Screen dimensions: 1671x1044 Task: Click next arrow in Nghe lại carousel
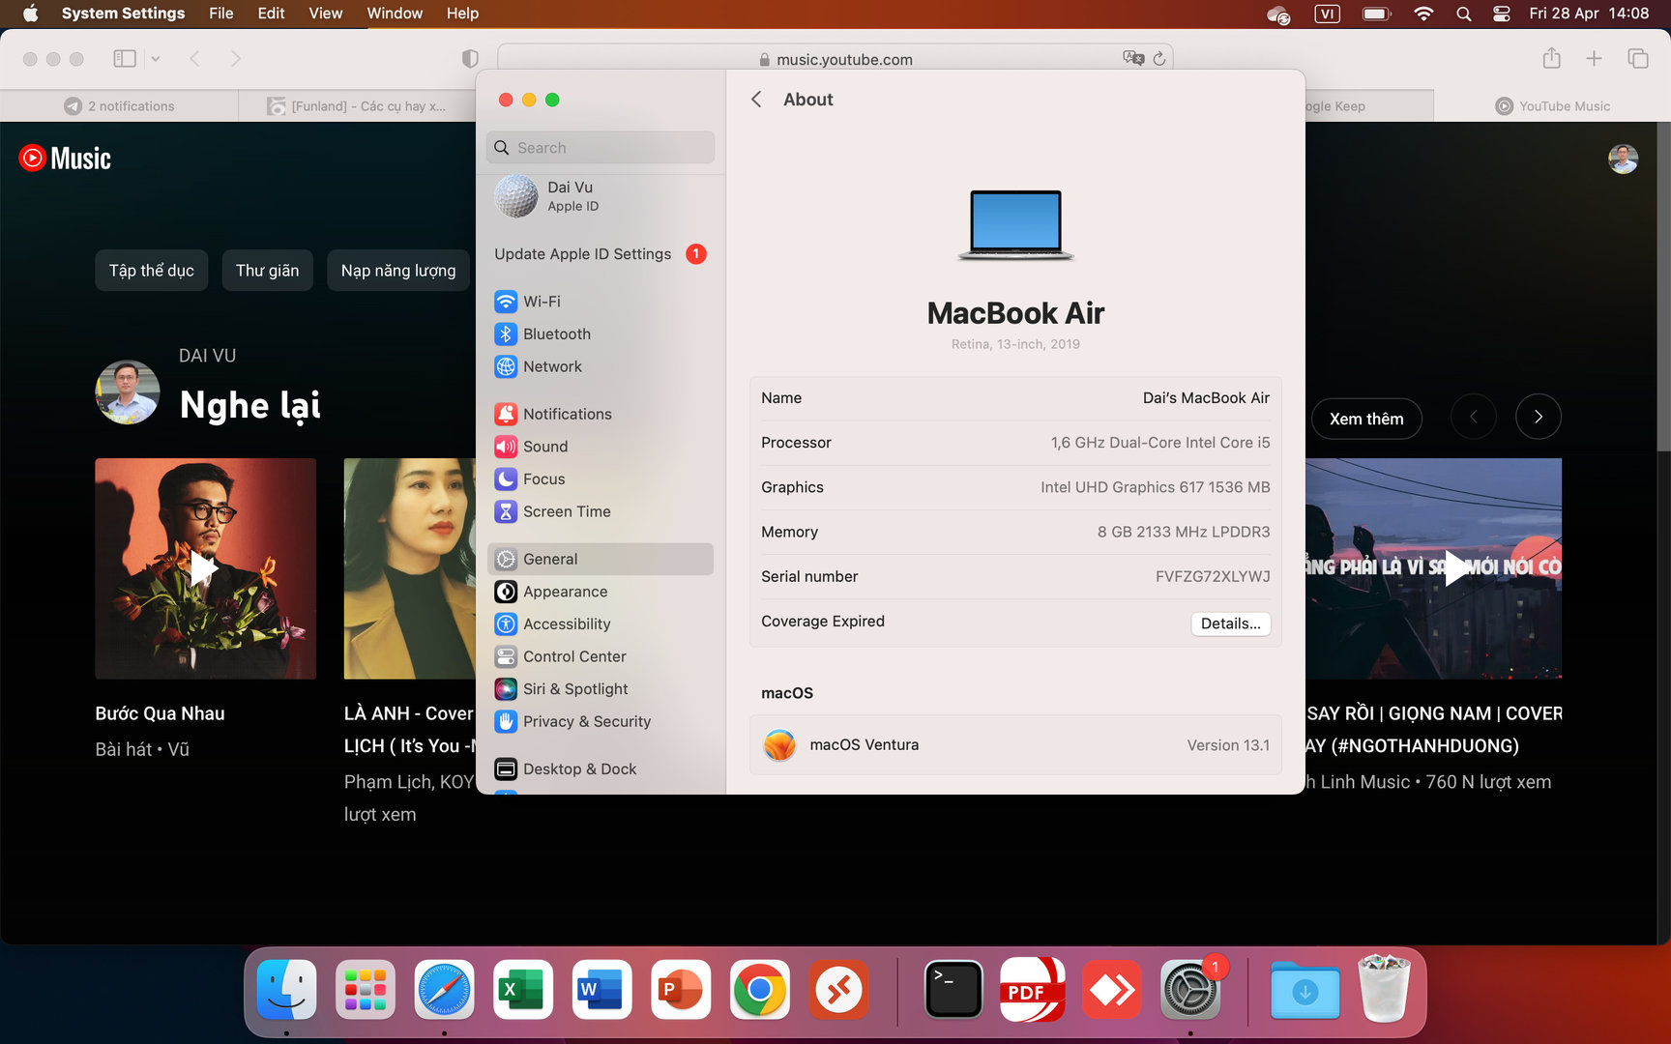(x=1538, y=418)
